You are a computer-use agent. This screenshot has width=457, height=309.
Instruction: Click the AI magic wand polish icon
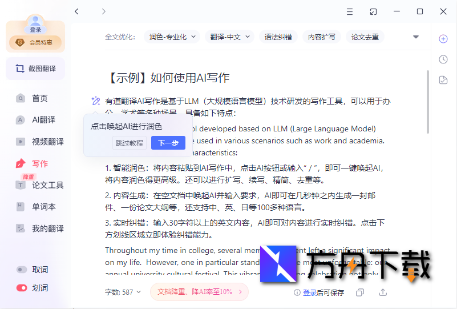(x=96, y=101)
